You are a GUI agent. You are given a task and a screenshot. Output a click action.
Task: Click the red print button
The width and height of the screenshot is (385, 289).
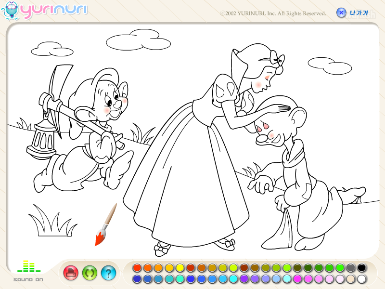(x=71, y=273)
